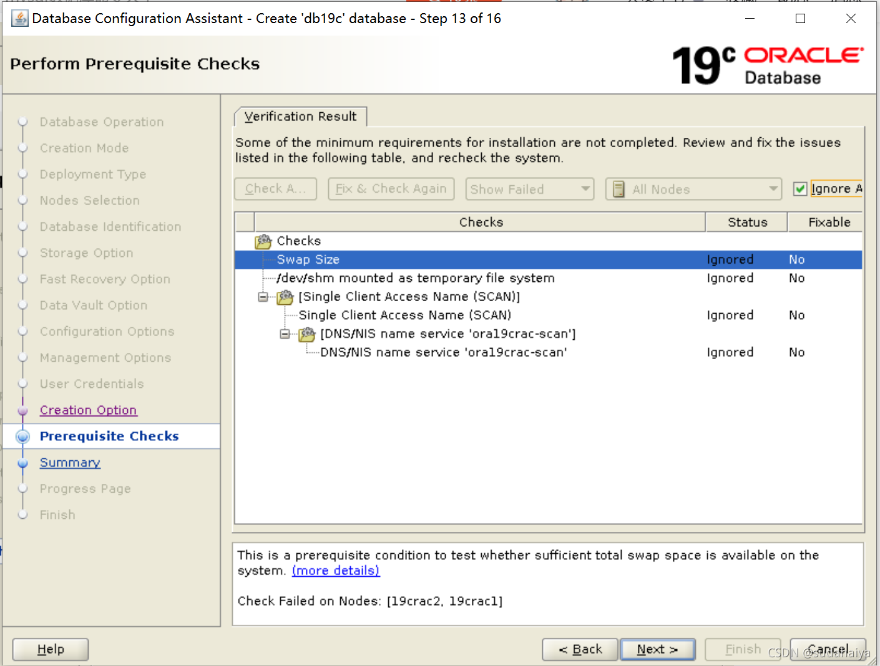Screen dimensions: 880x666
Task: Click the Help button
Action: (51, 649)
